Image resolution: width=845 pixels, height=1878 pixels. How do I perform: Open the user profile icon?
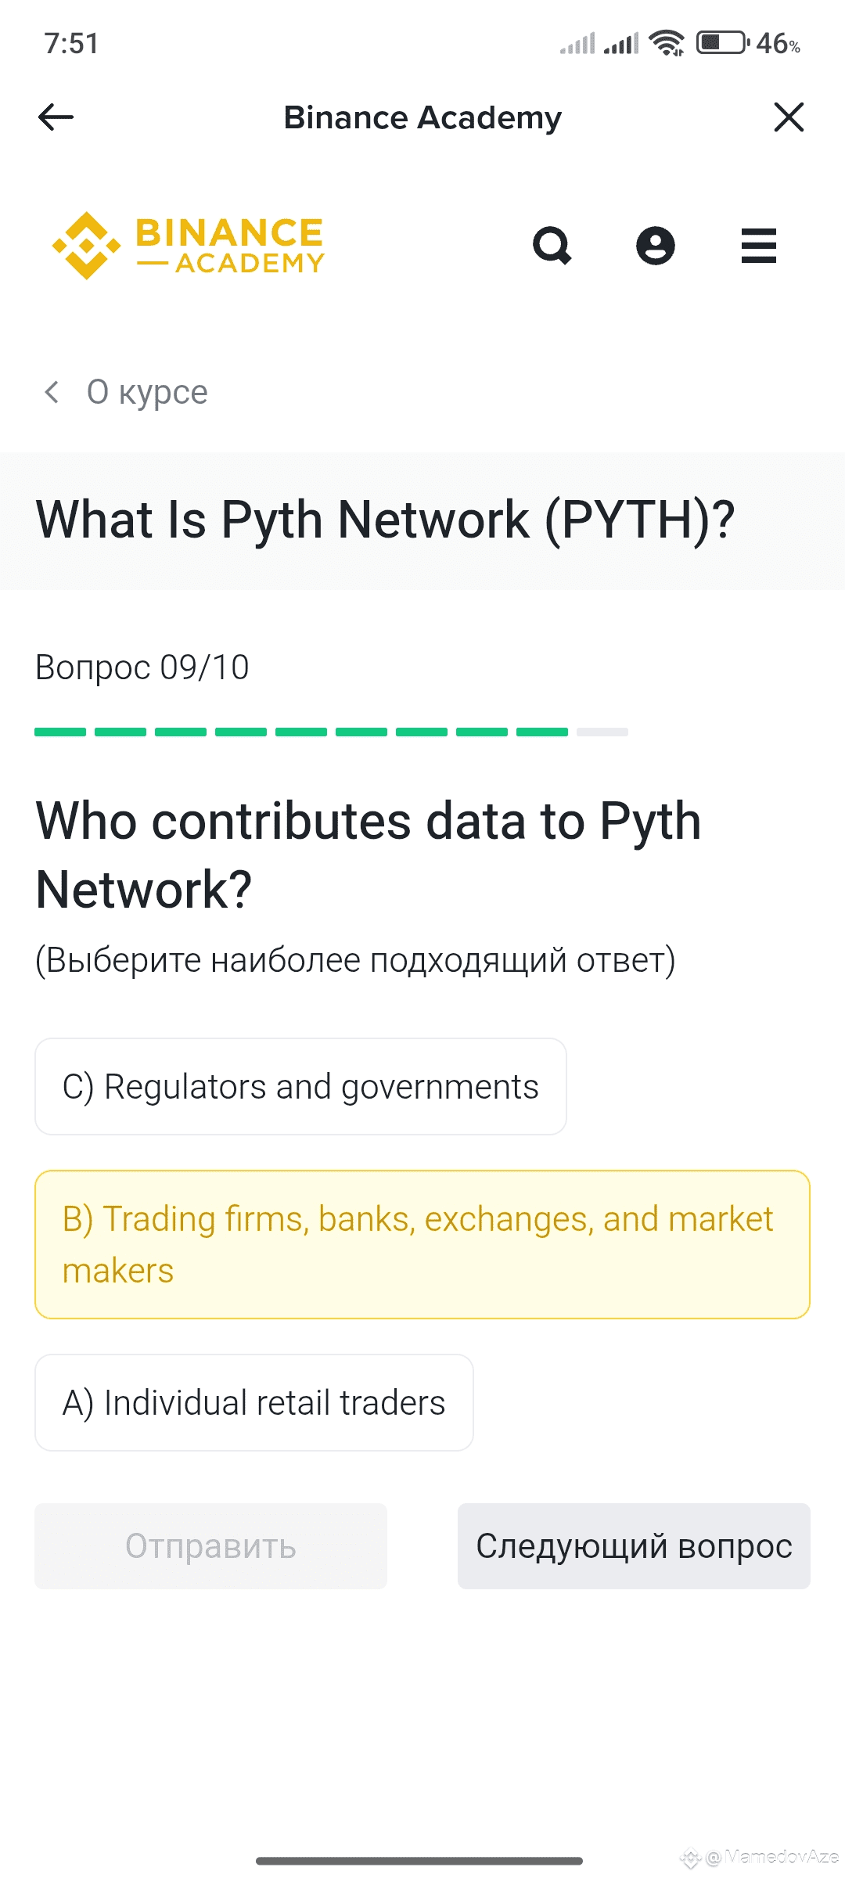pyautogui.click(x=656, y=246)
